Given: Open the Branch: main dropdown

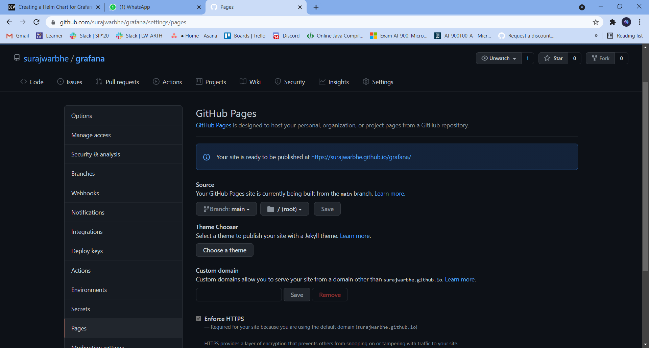Looking at the screenshot, I should pos(226,209).
